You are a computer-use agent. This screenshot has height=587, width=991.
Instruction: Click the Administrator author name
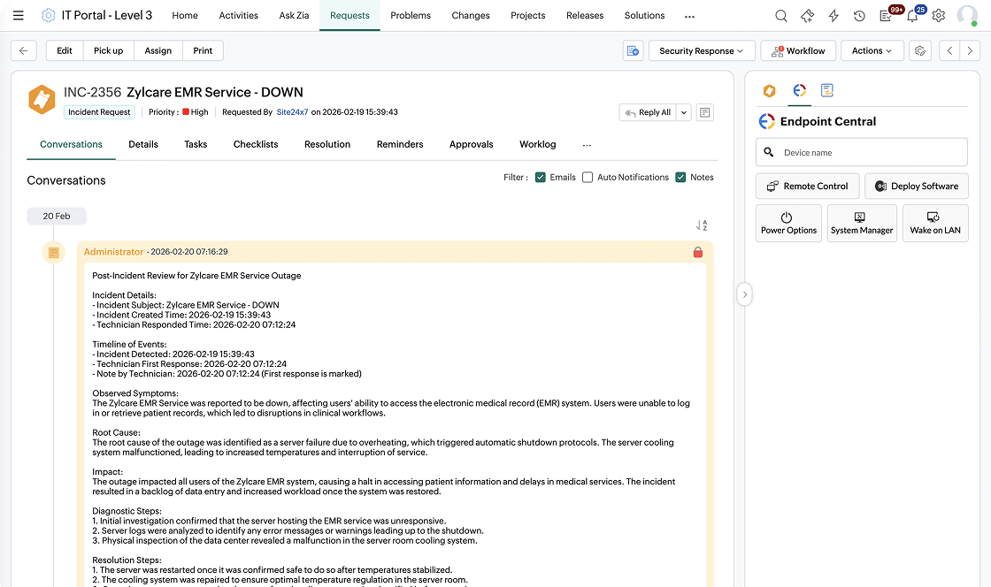[114, 252]
